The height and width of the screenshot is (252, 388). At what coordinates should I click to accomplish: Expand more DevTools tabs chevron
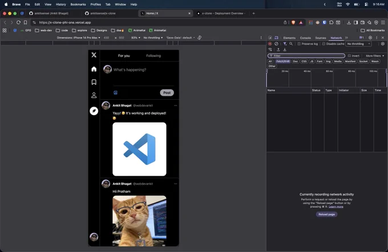[x=346, y=38]
